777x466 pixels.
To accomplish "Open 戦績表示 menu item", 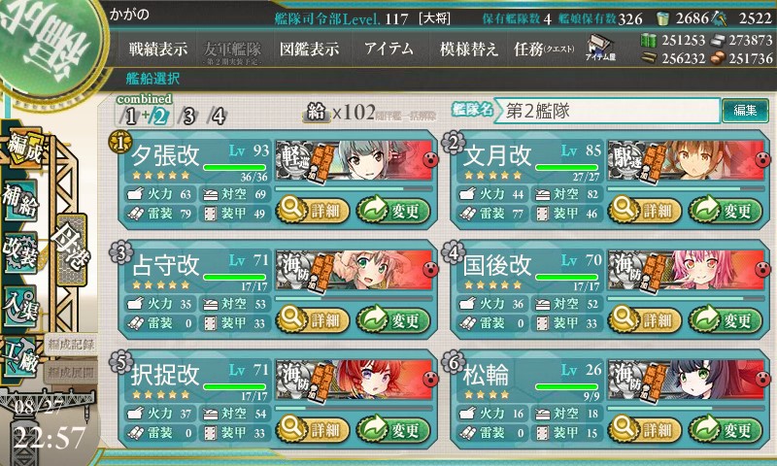I will (158, 49).
